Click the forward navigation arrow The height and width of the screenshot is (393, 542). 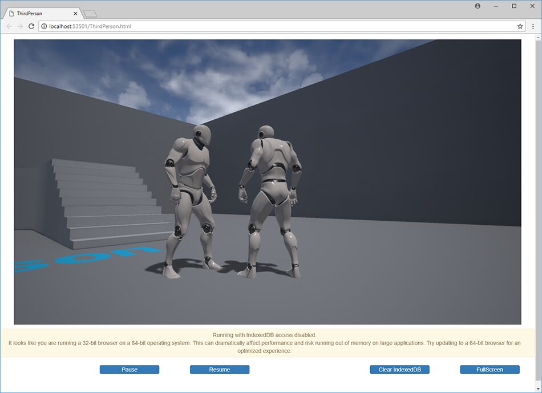point(20,26)
